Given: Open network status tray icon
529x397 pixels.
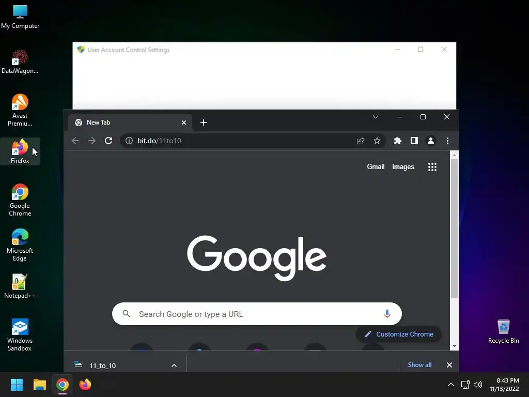Looking at the screenshot, I should point(465,385).
